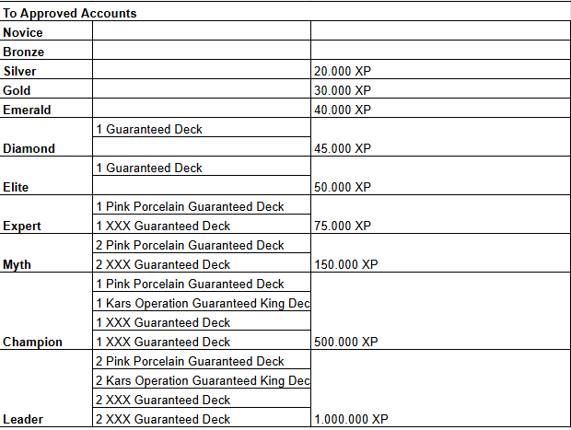Select "1 Kars Operation Guaranteed King" cell
The height and width of the screenshot is (430, 571).
click(202, 304)
